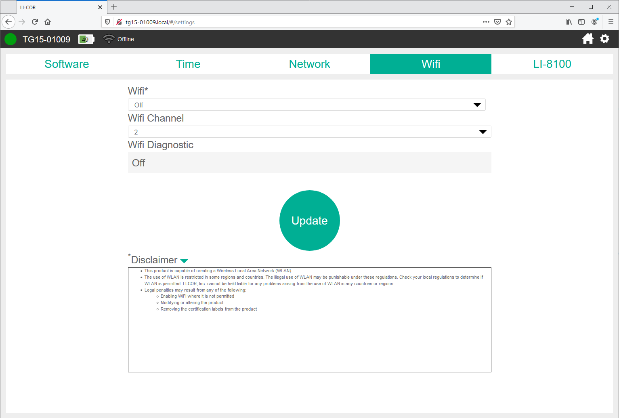Open the page actions three-dot menu
The image size is (619, 418).
486,22
